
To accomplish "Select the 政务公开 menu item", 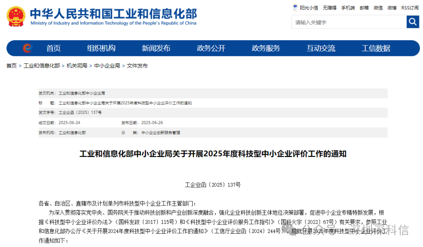I will click(x=211, y=48).
